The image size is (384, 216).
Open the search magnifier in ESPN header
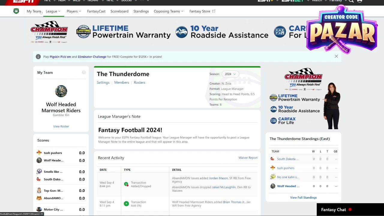tap(351, 1)
